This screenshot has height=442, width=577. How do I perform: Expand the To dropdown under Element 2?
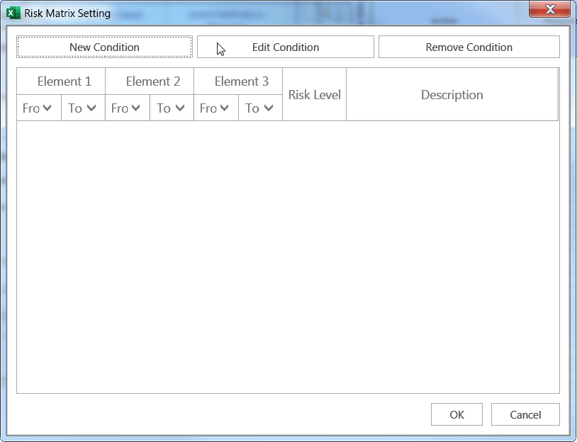click(180, 108)
